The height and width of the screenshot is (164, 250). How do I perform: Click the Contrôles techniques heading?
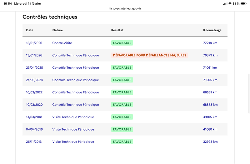[50, 17]
